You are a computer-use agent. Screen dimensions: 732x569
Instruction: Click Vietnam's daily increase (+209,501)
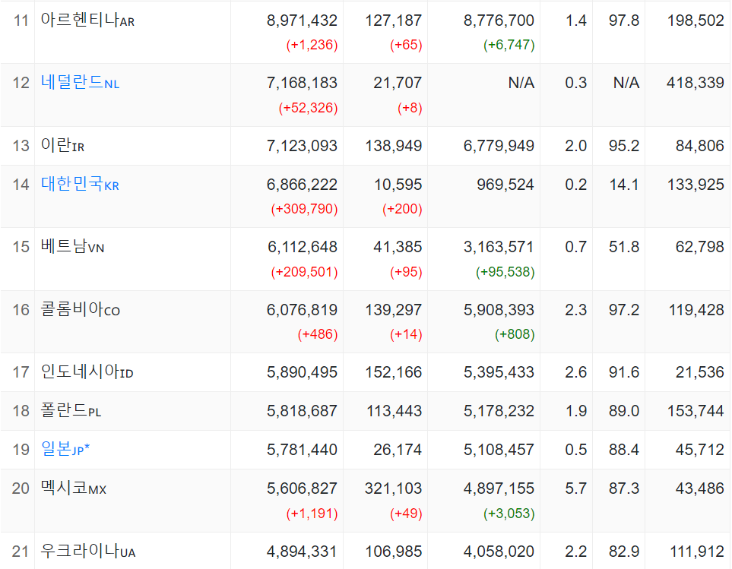click(304, 272)
